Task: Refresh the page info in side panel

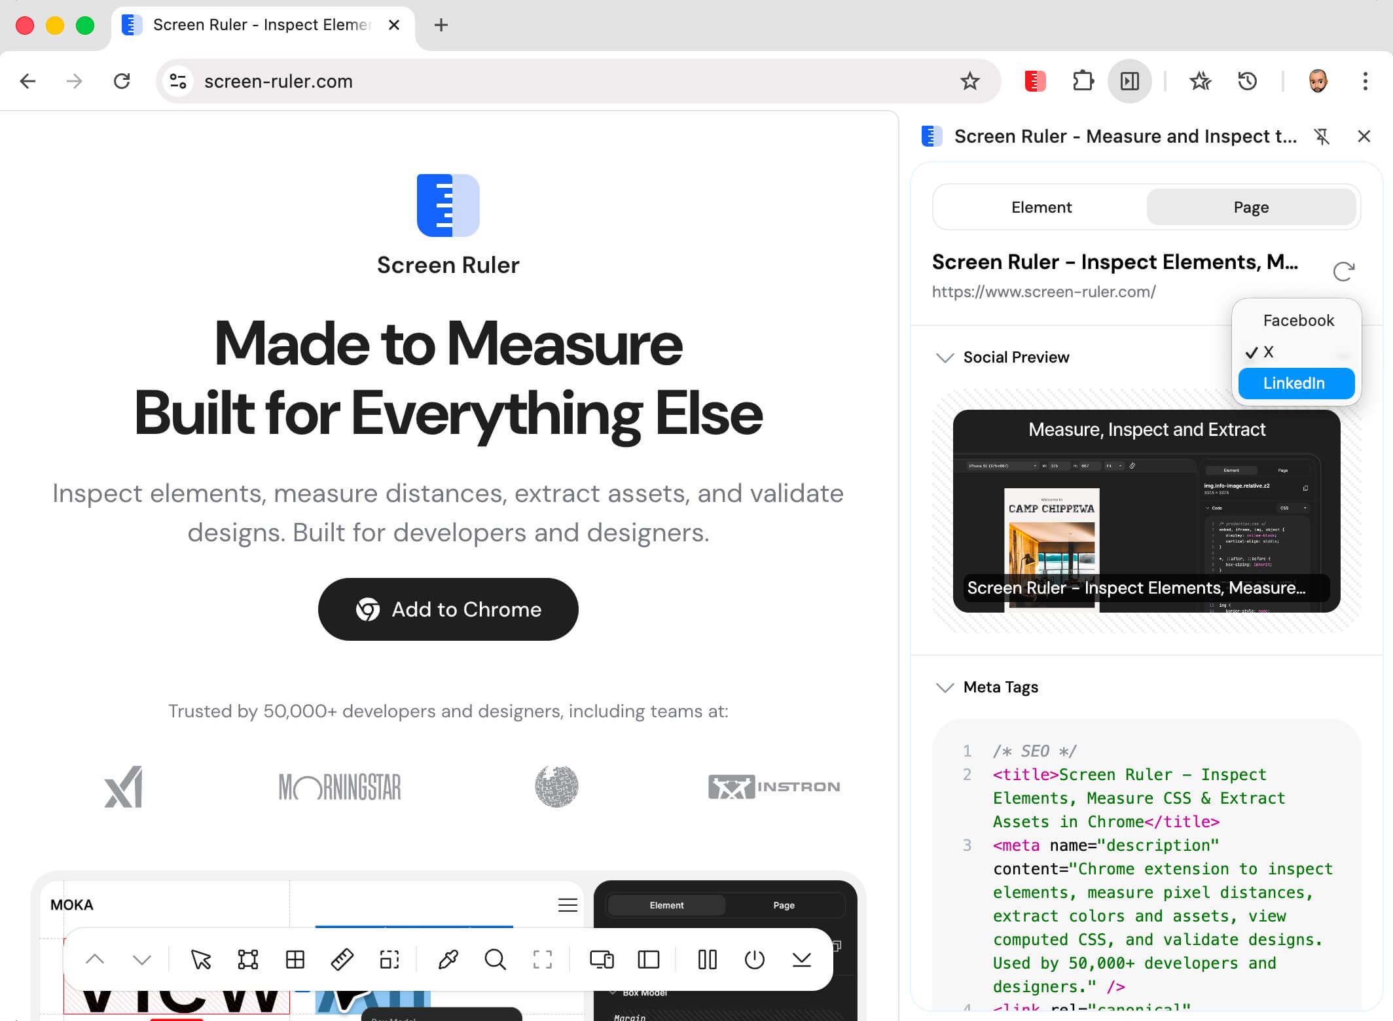Action: tap(1344, 271)
